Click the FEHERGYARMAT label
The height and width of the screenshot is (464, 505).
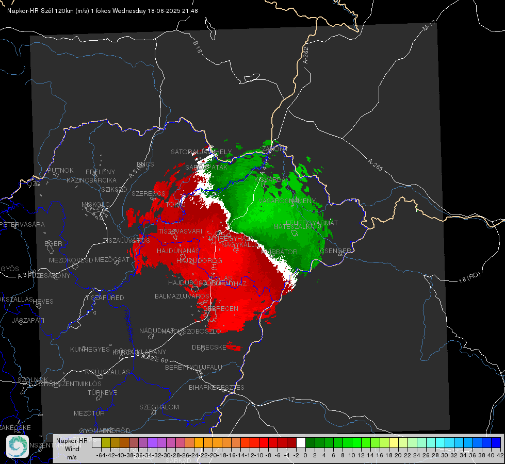pos(312,223)
